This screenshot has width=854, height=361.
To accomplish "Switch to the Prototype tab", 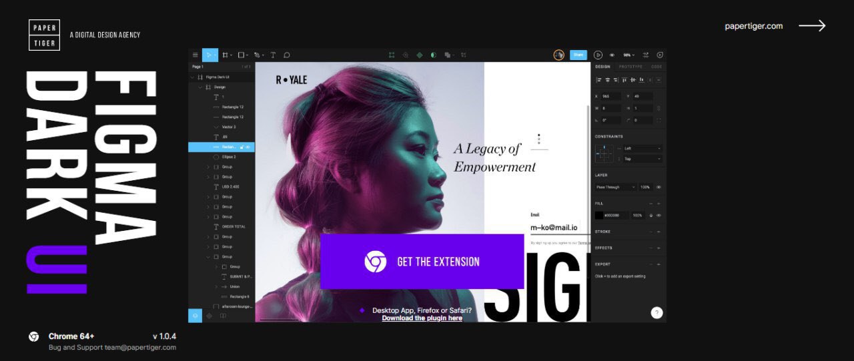I will [630, 67].
